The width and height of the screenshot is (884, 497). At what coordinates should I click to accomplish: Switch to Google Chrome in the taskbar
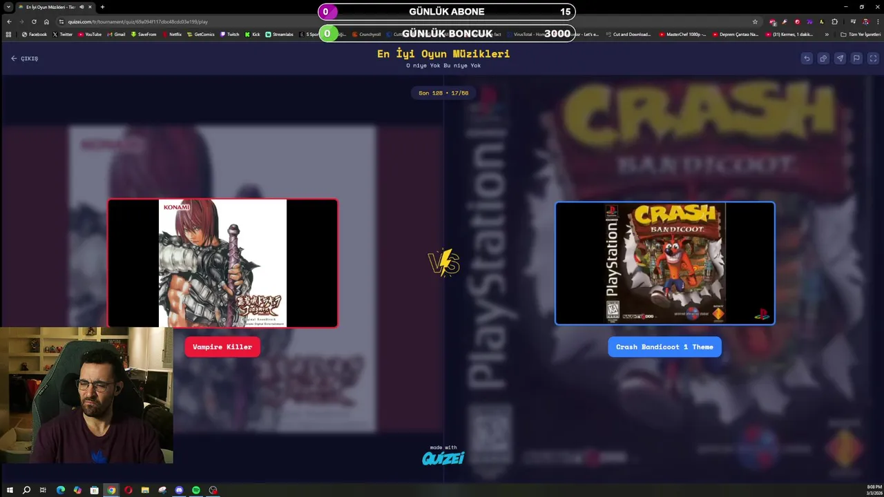click(111, 490)
